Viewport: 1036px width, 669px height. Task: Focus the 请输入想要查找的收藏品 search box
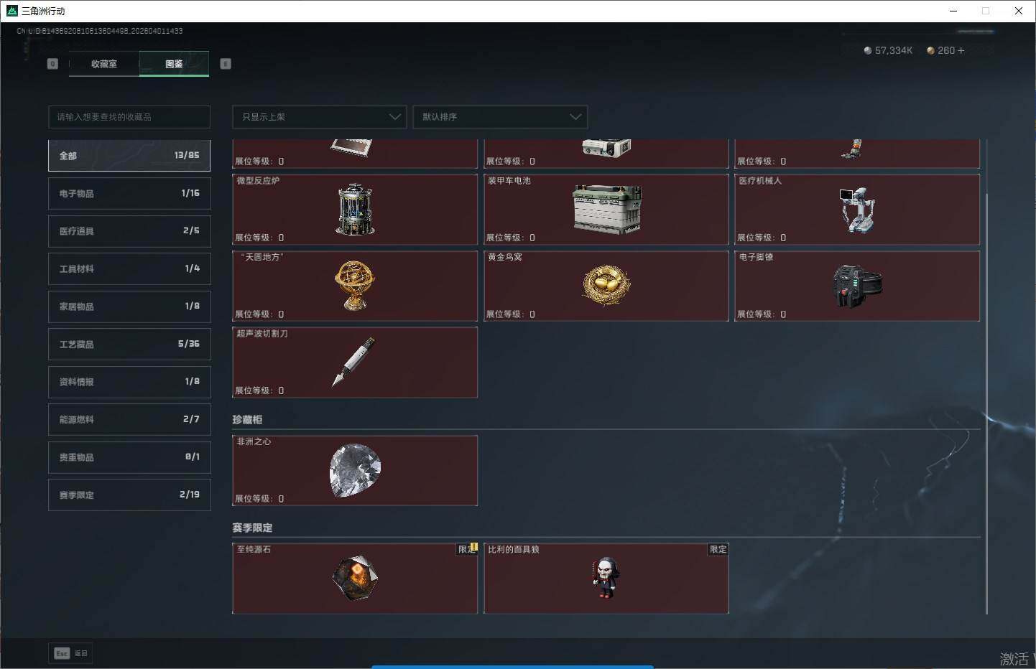point(129,117)
